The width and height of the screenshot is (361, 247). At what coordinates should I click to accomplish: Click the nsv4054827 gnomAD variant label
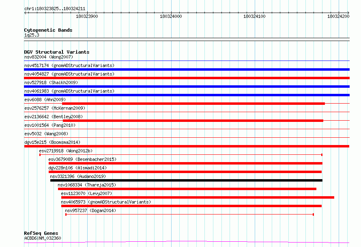point(69,74)
